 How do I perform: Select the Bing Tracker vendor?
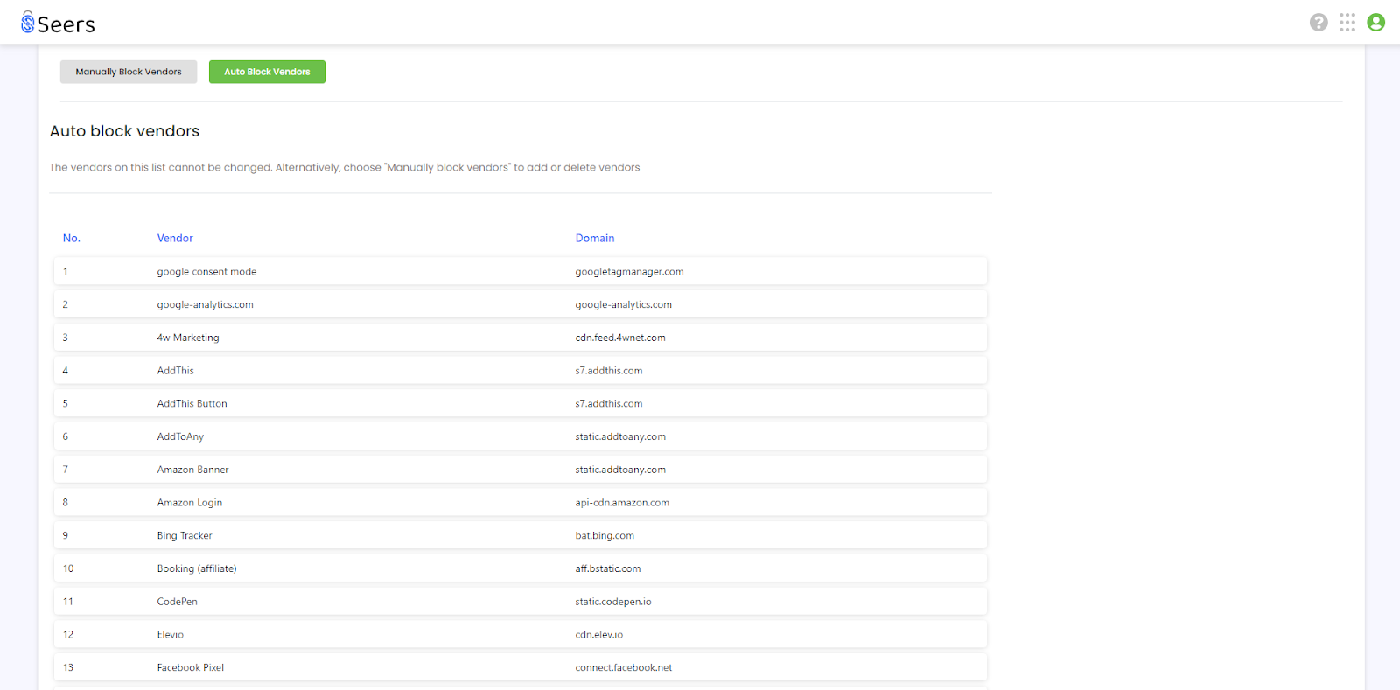click(x=185, y=536)
